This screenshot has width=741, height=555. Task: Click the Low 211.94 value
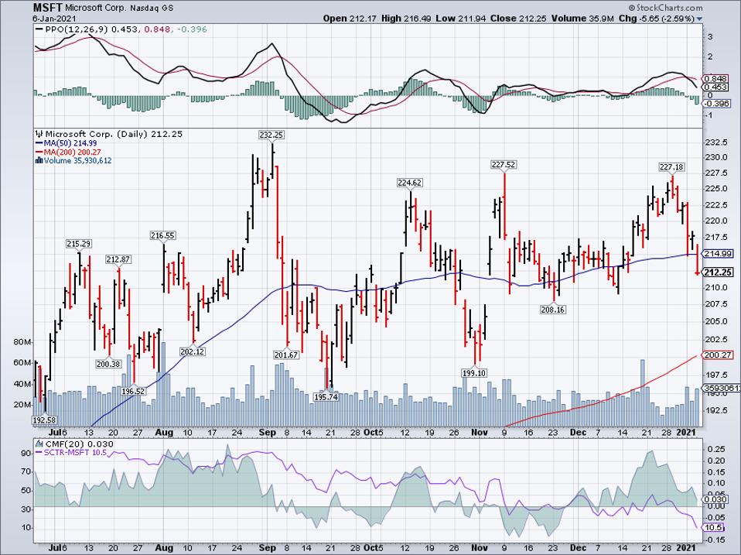click(x=461, y=19)
